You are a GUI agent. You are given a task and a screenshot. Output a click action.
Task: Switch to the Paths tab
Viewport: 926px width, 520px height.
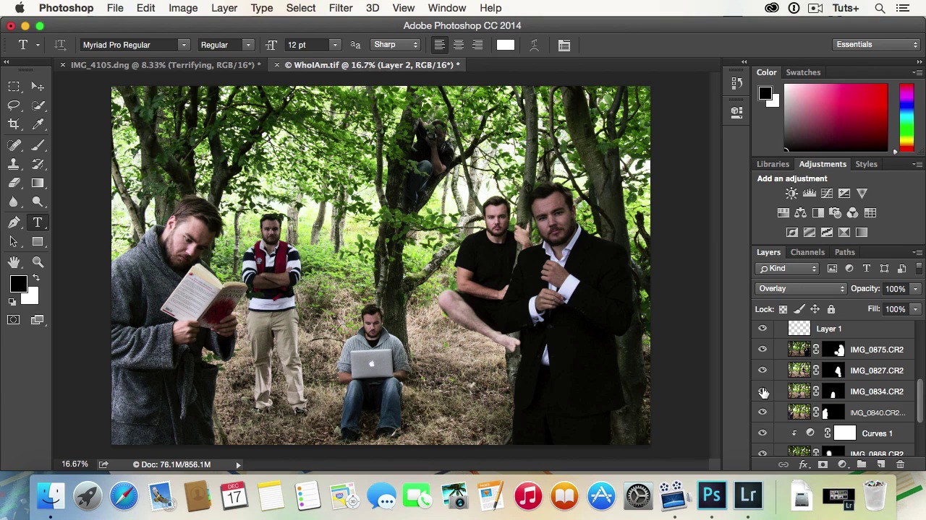[845, 252]
